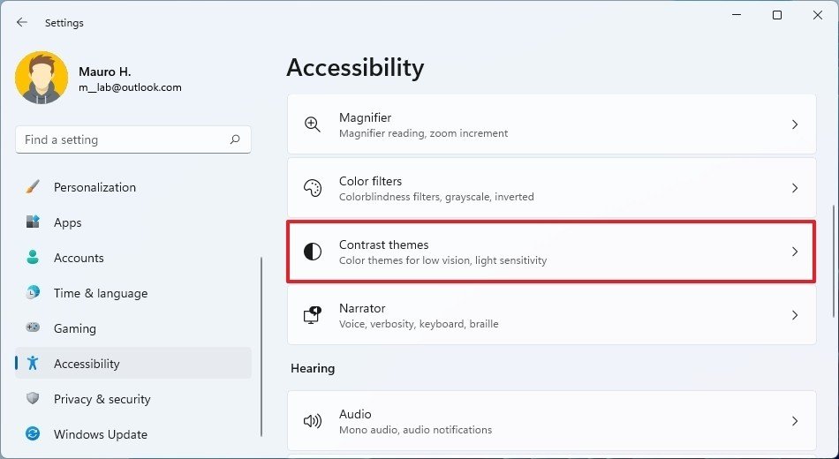
Task: Click the Color filters palette icon
Action: 313,188
